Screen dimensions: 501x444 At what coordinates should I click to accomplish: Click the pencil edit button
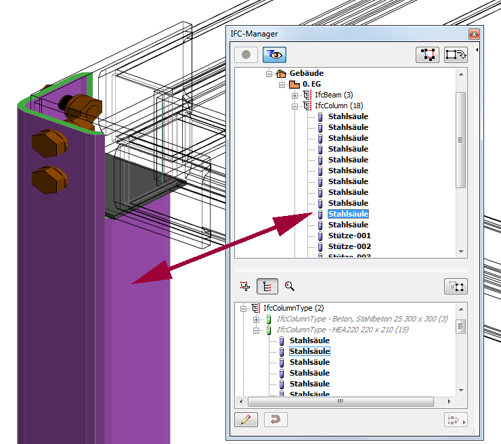[x=246, y=420]
